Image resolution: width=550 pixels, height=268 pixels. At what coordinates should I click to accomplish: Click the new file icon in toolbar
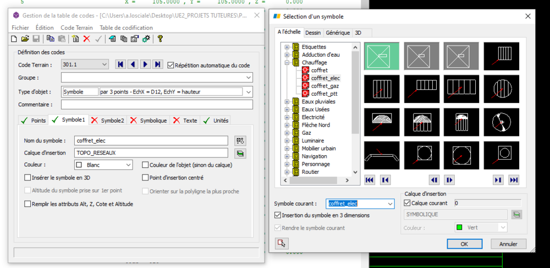[x=14, y=39]
